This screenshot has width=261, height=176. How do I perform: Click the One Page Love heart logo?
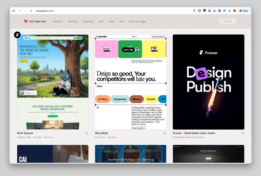coord(26,21)
